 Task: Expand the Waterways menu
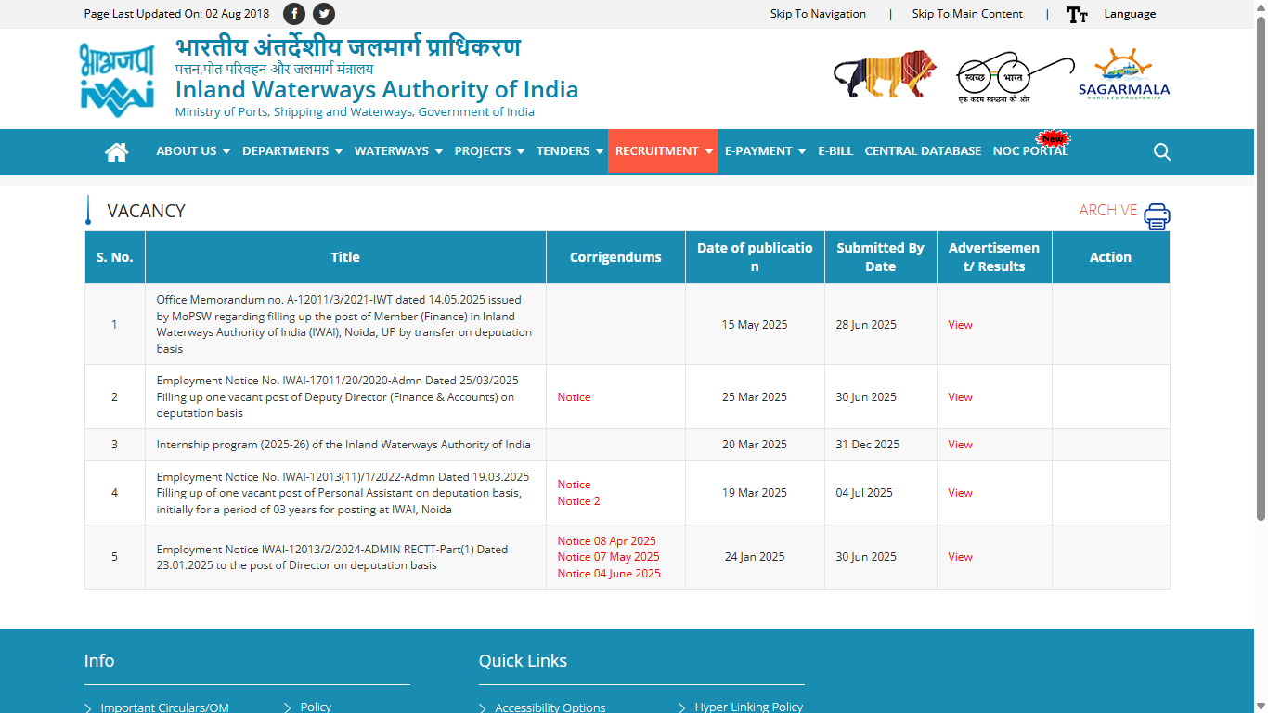point(398,151)
